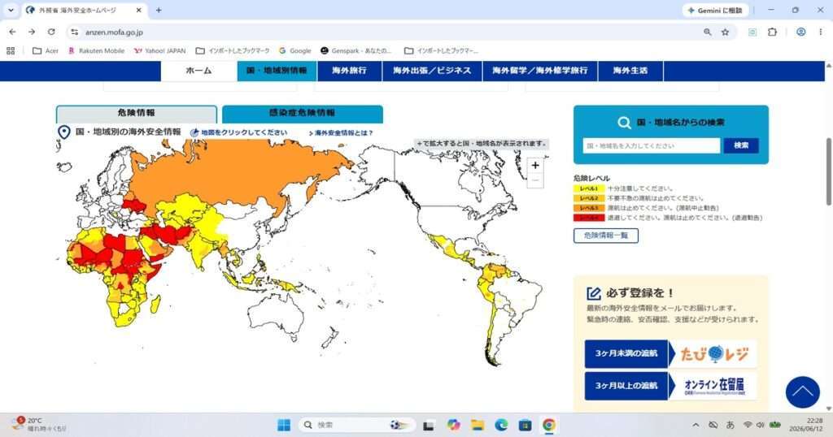The width and height of the screenshot is (833, 437).
Task: Click the Chrome taskbar icon
Action: click(x=549, y=425)
